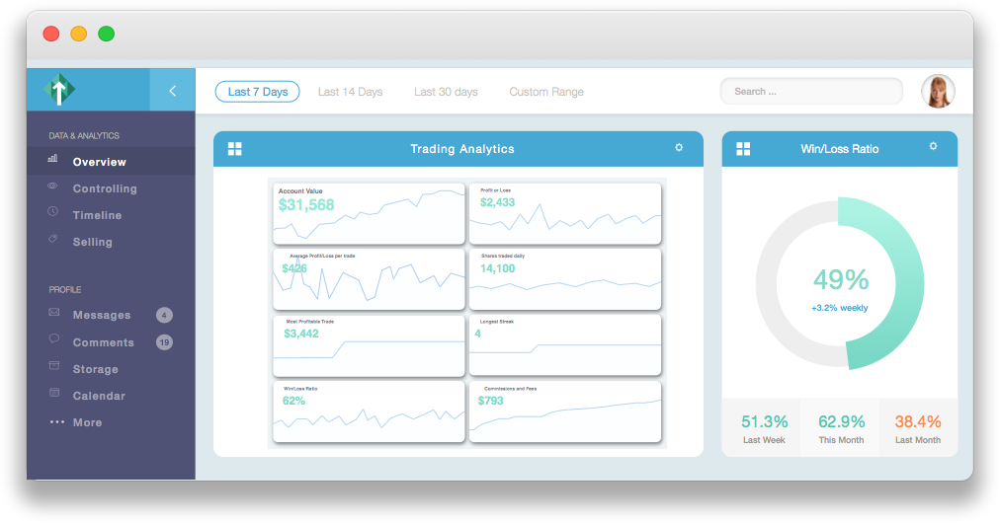Click the Trading Analytics panel title
Viewport: 1000px width, 523px height.
pos(462,149)
